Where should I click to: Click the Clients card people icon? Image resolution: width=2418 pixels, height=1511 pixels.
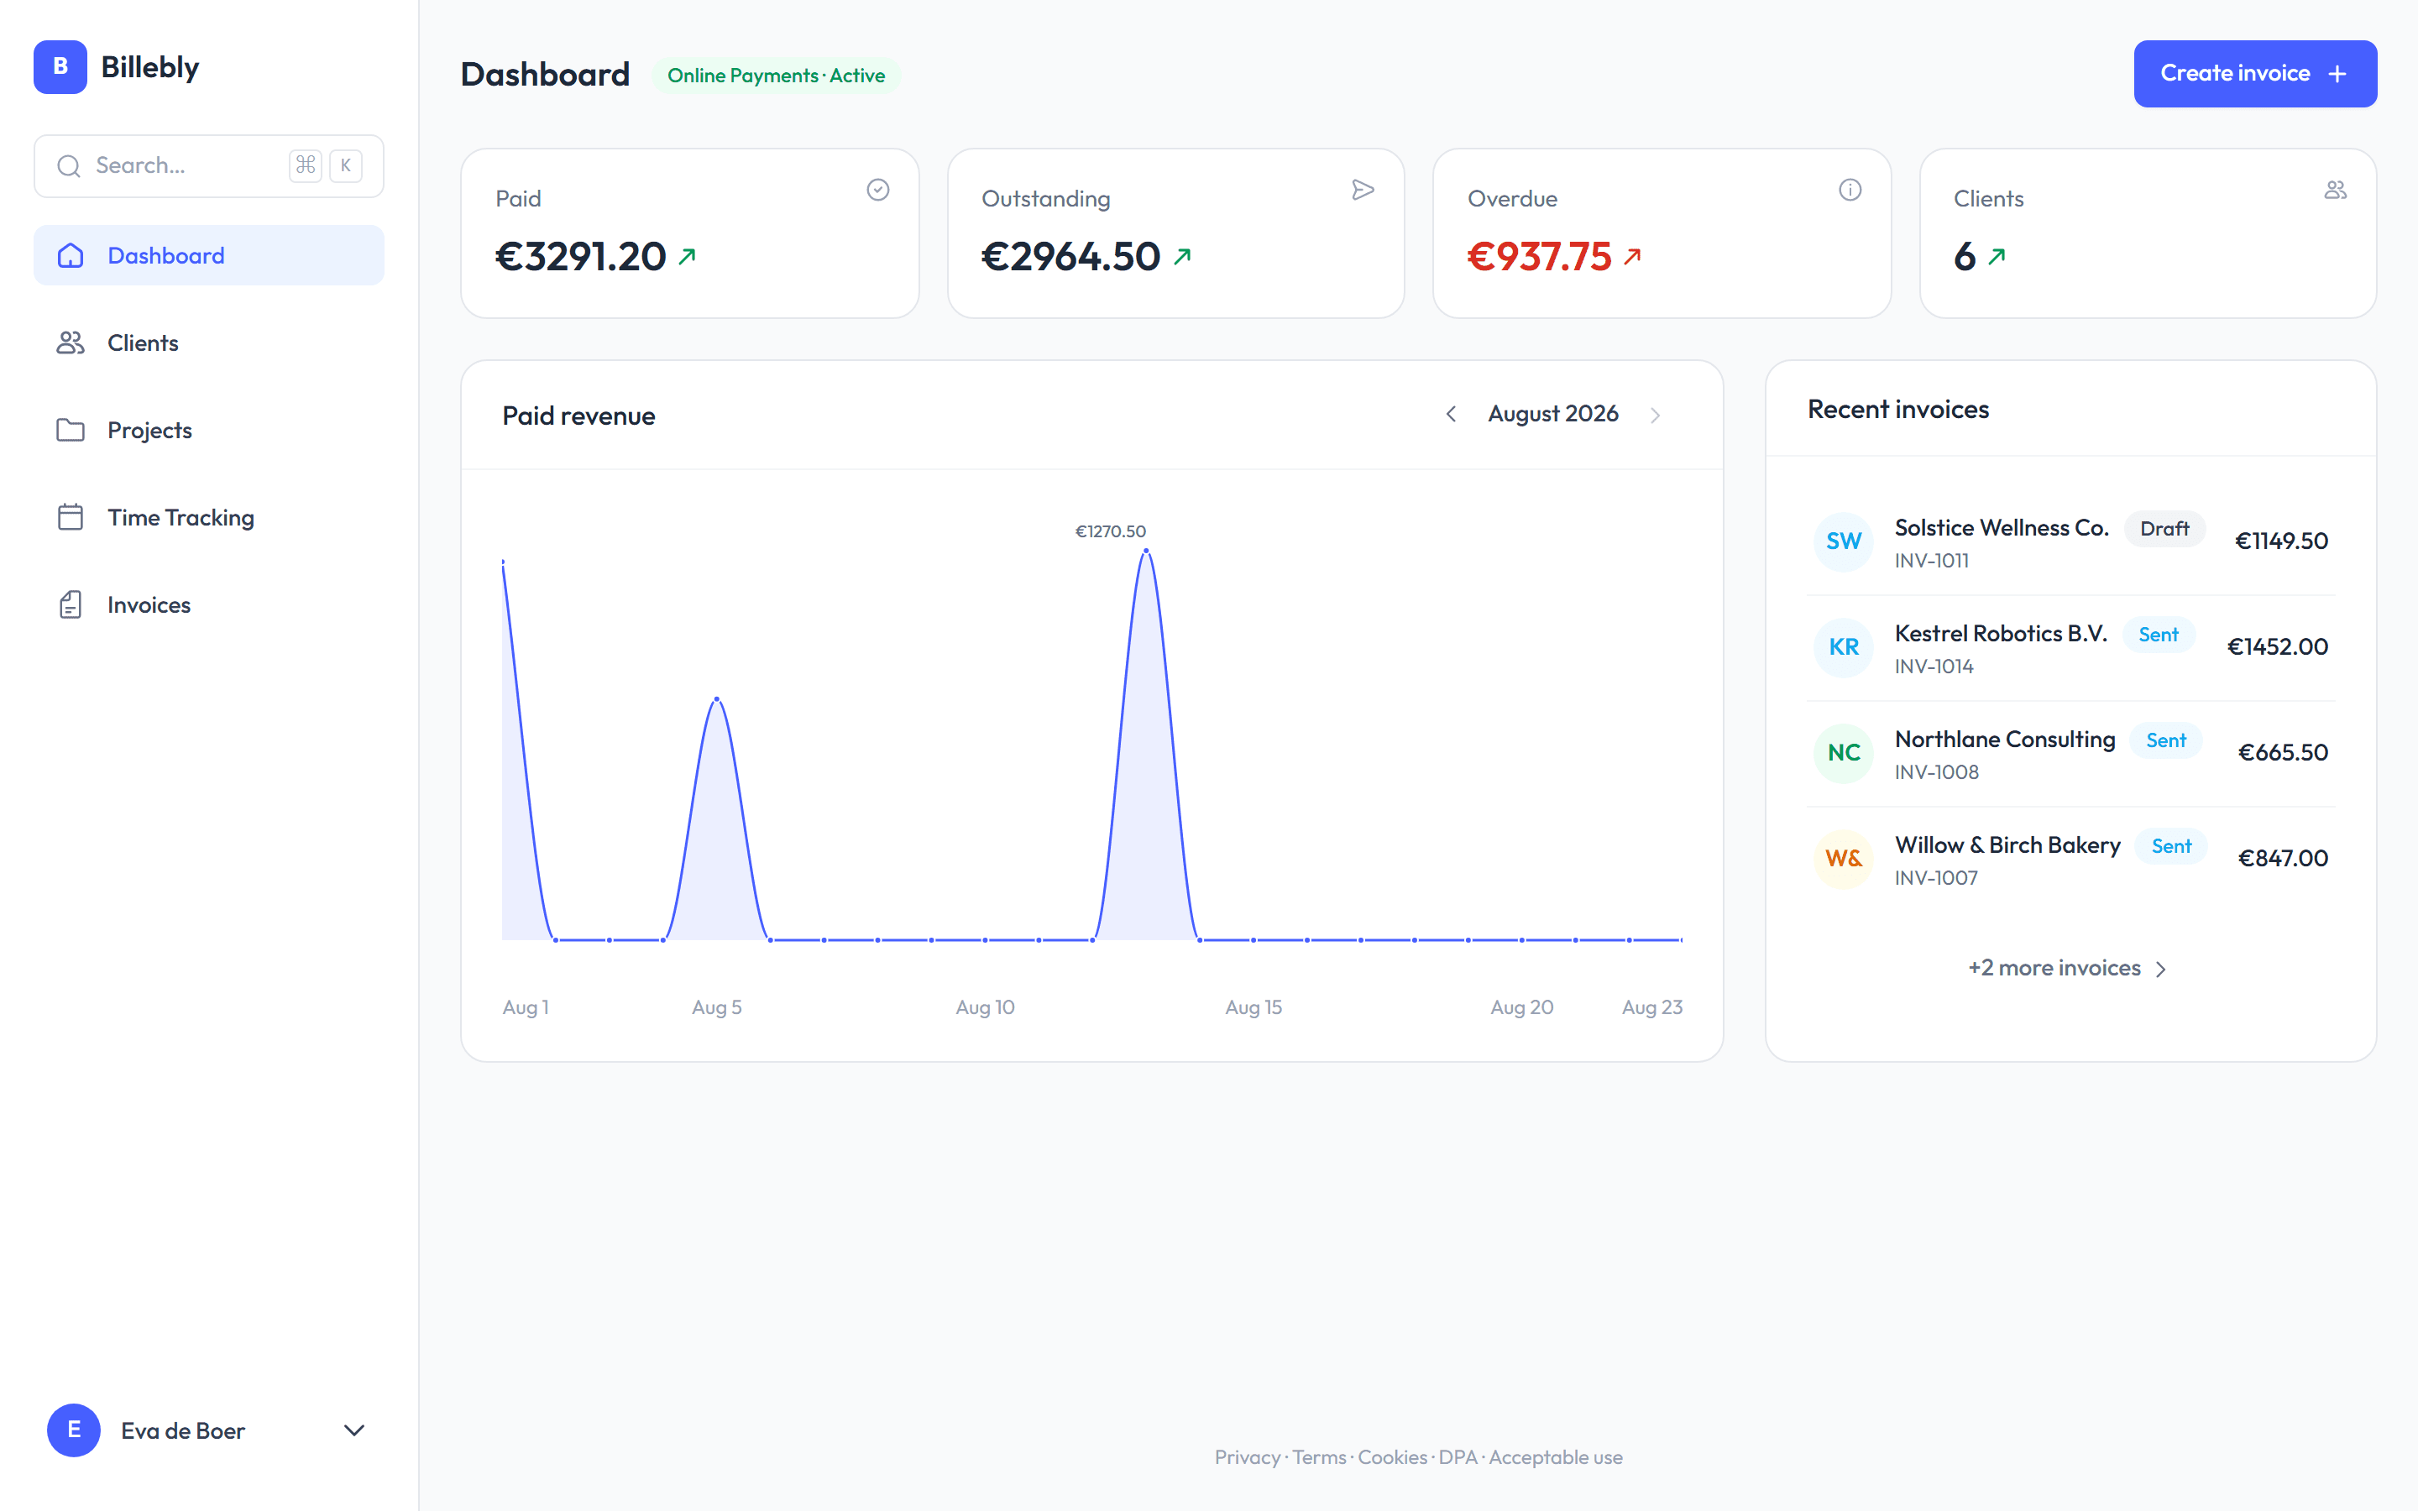pos(2335,190)
